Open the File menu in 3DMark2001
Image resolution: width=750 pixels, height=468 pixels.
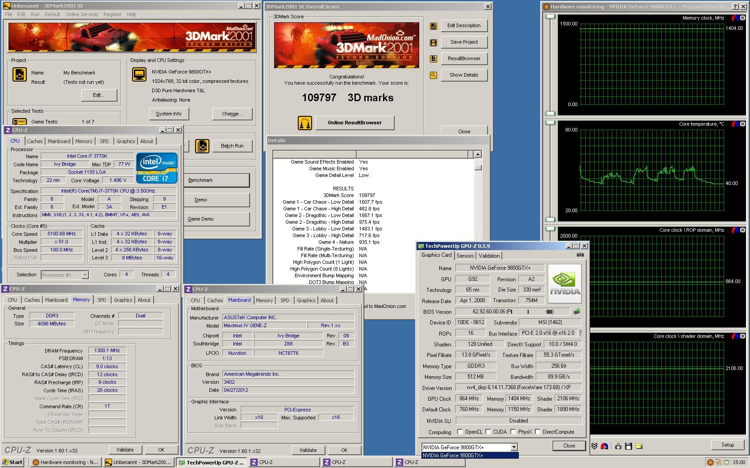pos(8,14)
